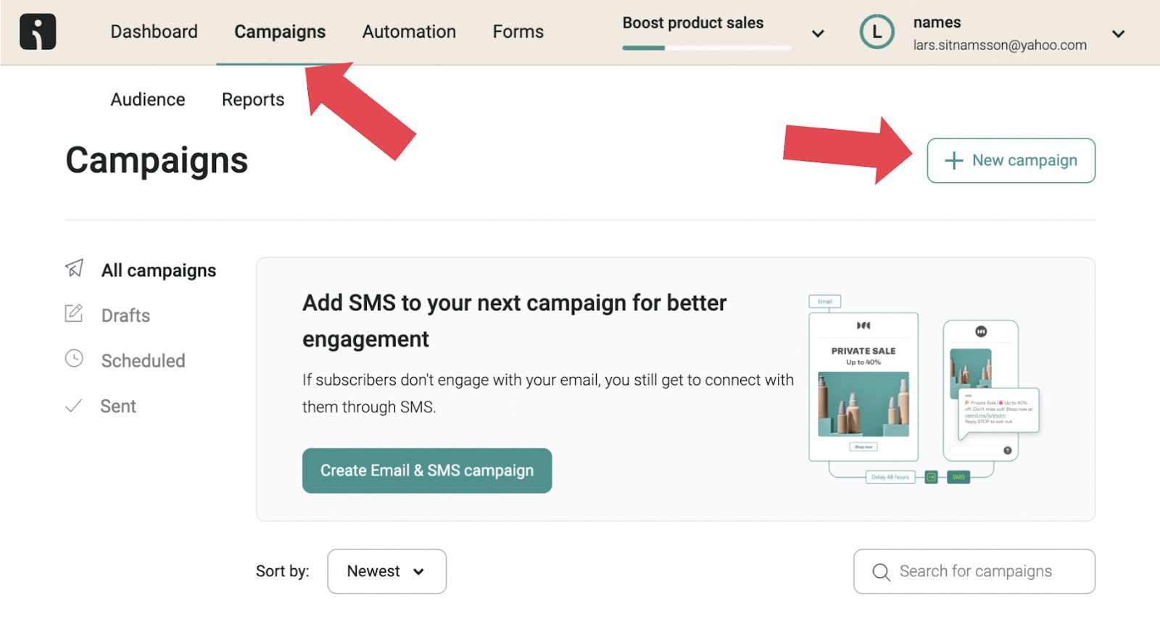
Task: Click the account avatar circle with L
Action: (877, 31)
